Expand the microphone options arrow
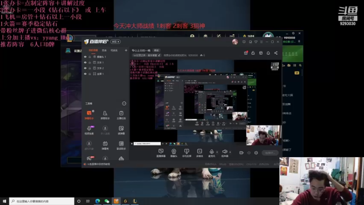The image size is (364, 205). pyautogui.click(x=217, y=152)
